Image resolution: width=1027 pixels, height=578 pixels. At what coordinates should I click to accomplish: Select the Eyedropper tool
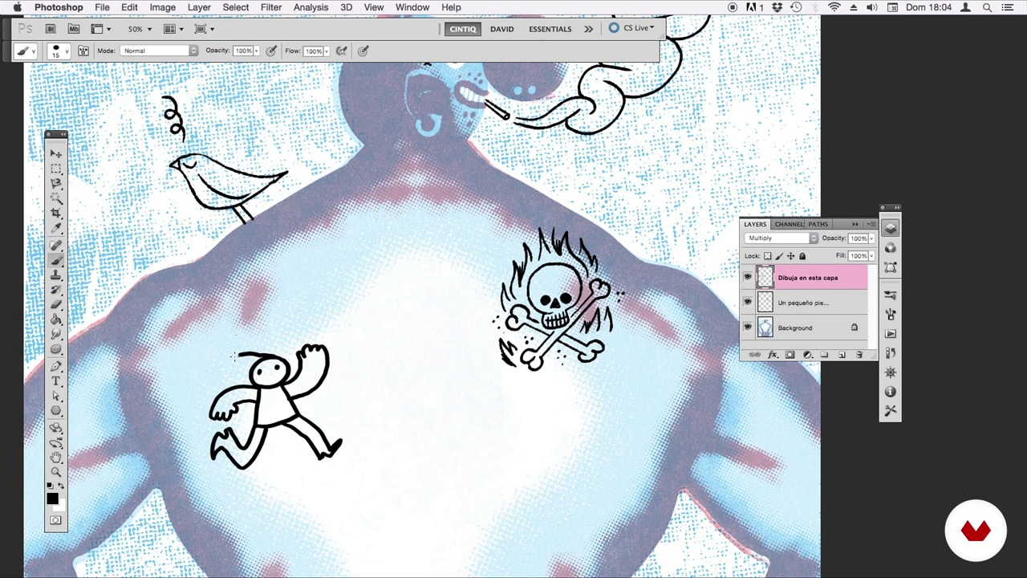56,229
